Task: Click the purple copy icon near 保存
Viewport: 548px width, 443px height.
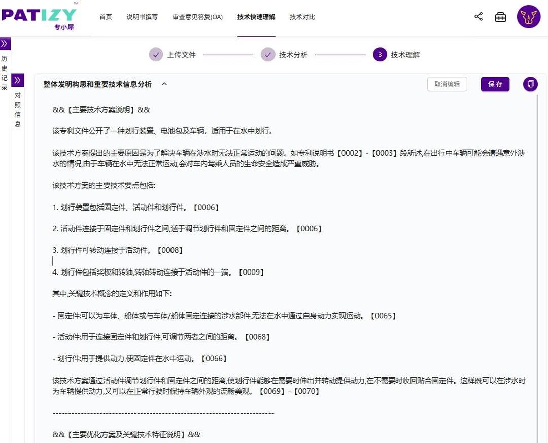Action: tap(530, 84)
